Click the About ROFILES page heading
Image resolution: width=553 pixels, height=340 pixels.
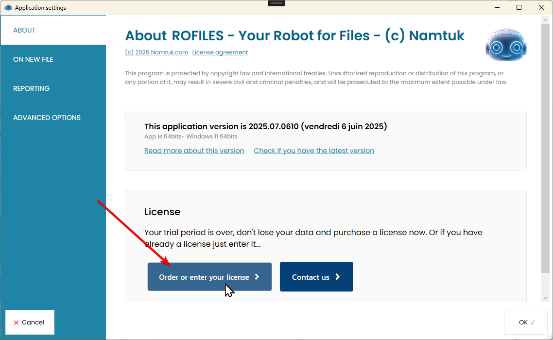tap(294, 35)
